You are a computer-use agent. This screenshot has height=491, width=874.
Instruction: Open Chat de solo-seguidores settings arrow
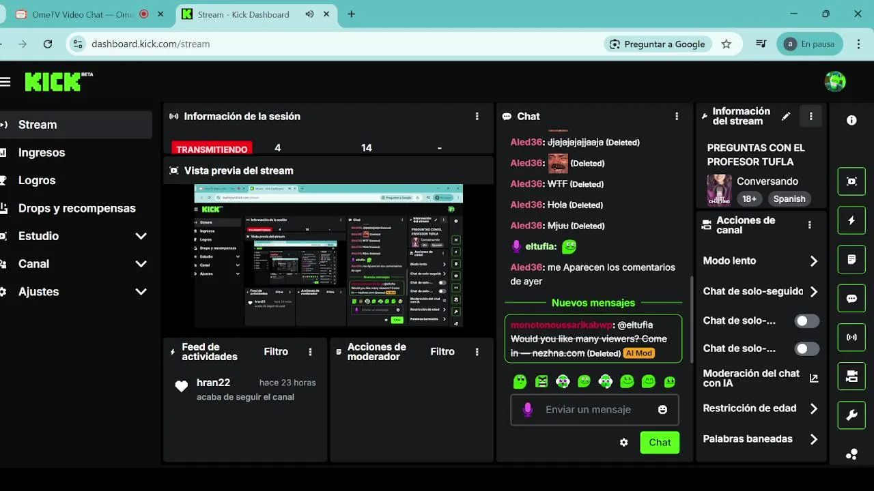[x=813, y=292]
